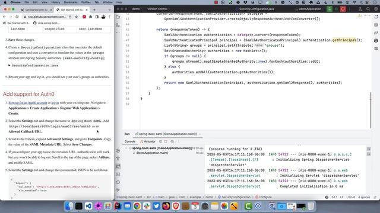
Task: Click the warning count indicator in editor
Action: coord(360,15)
